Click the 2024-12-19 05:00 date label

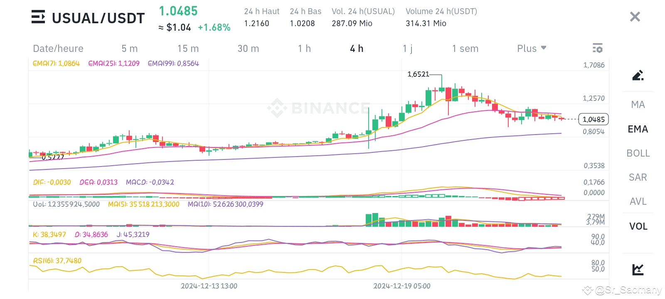(x=402, y=286)
